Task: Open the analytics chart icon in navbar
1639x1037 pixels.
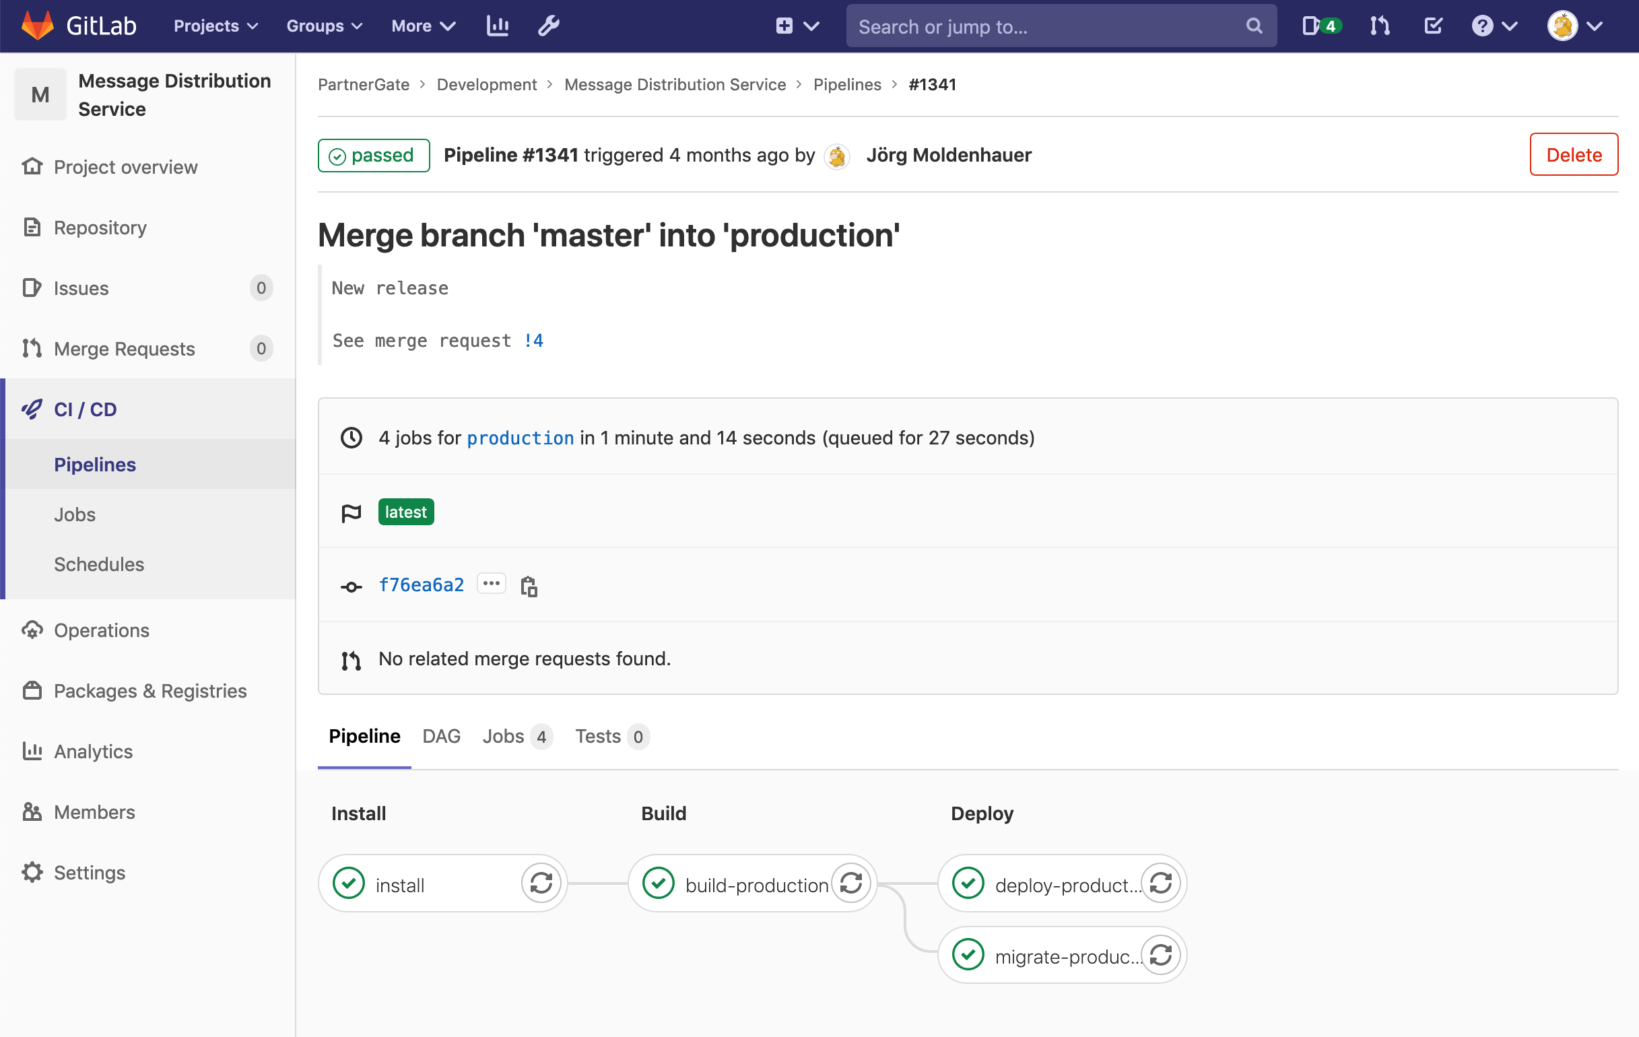Action: [x=498, y=26]
